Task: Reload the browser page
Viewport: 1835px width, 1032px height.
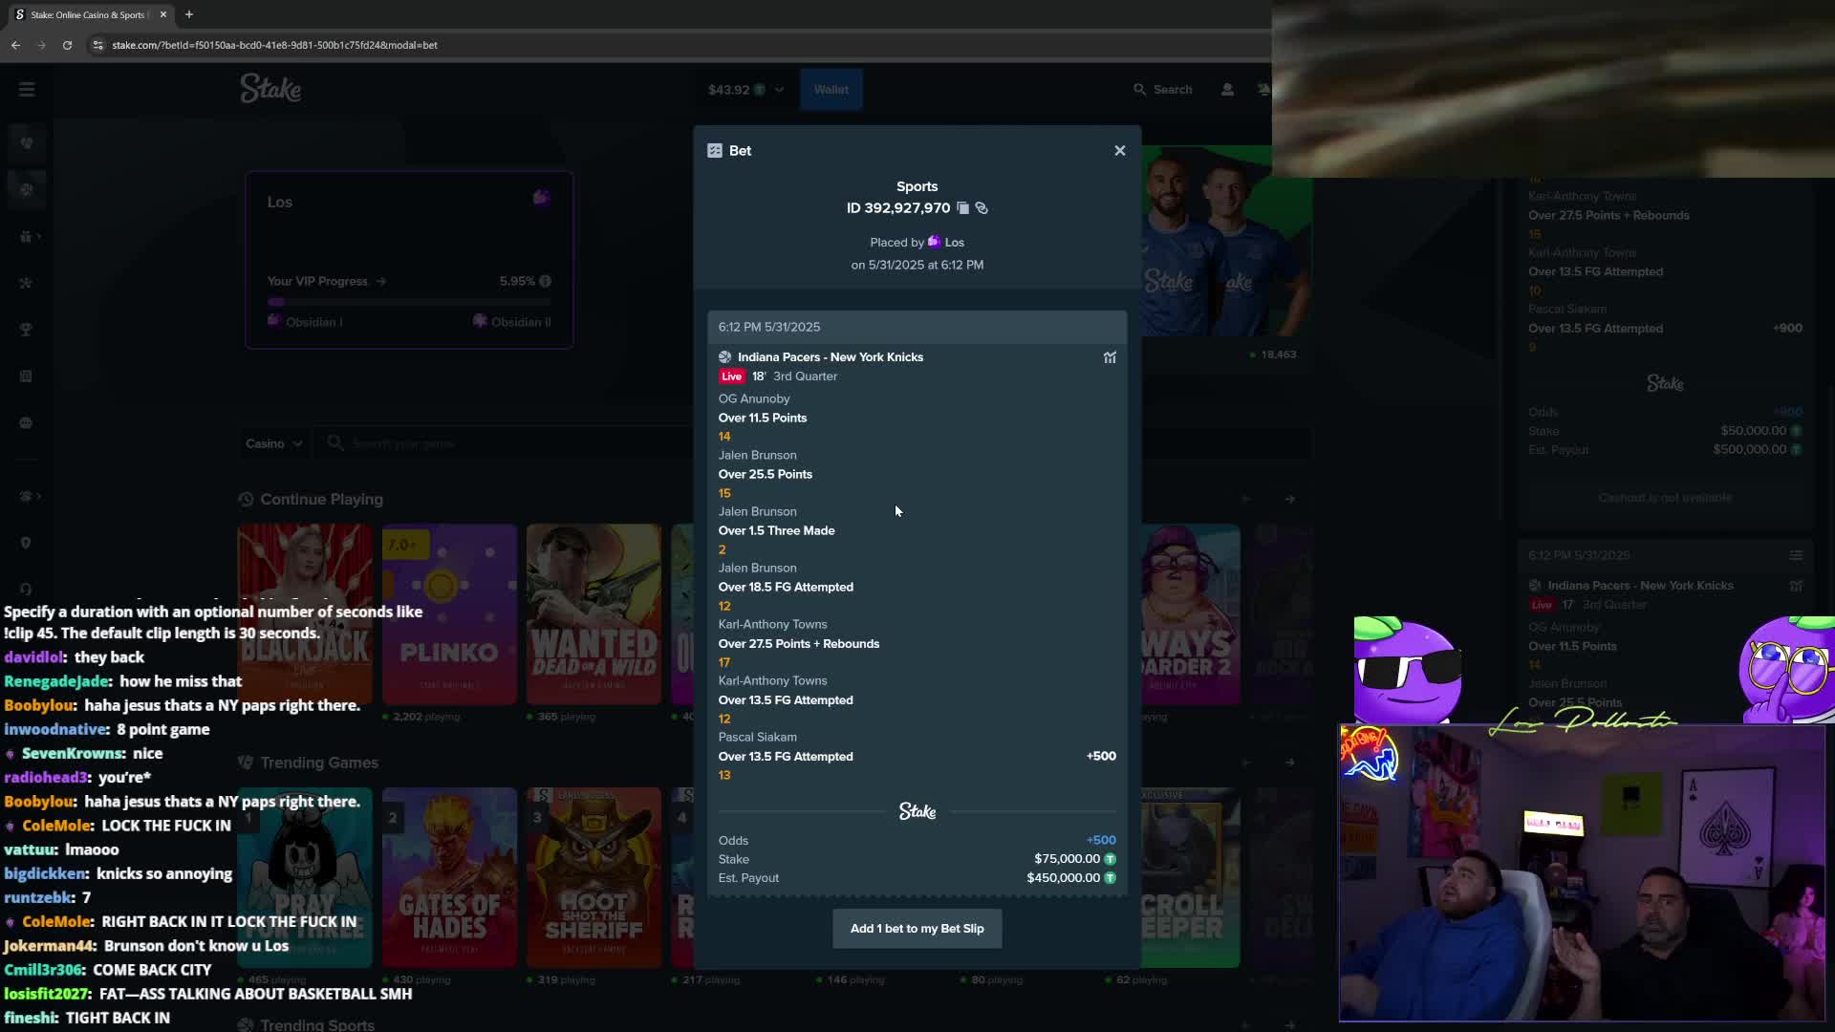Action: tap(67, 45)
